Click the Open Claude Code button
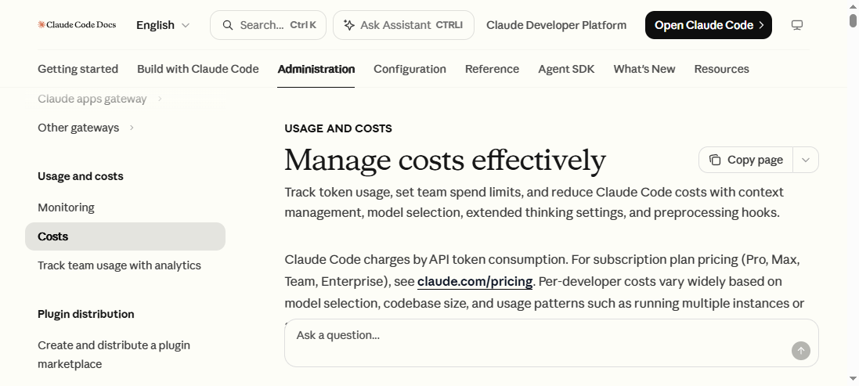 [709, 25]
